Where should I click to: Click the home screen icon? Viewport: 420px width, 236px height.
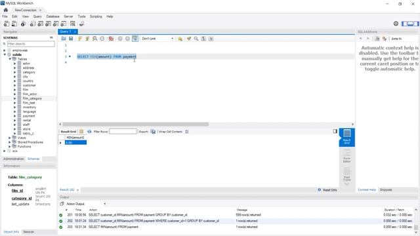6,10
